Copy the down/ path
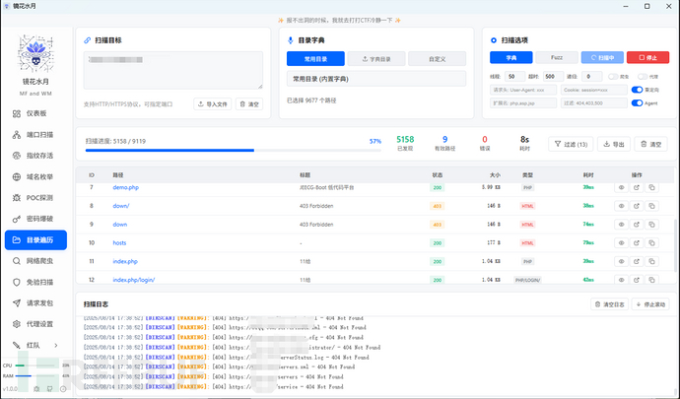The image size is (680, 399). (x=651, y=206)
